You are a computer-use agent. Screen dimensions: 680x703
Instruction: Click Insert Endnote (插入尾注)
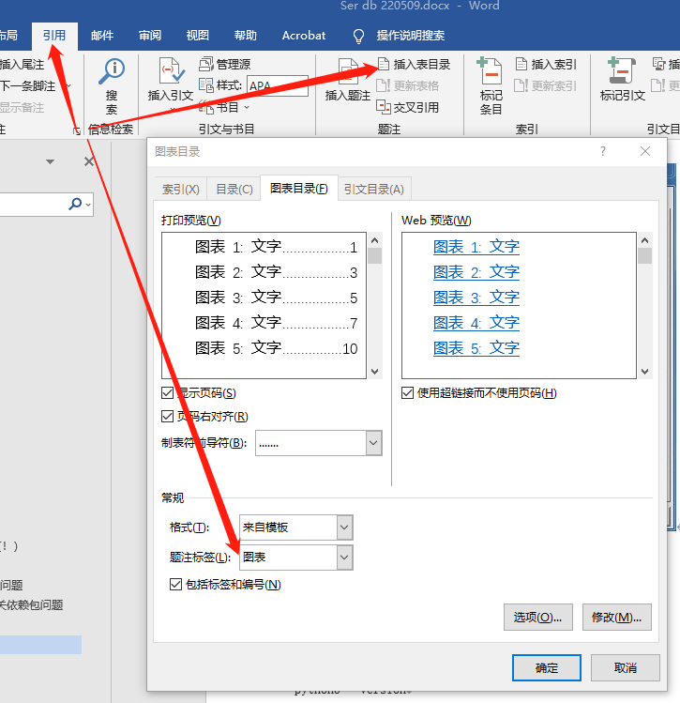[22, 65]
